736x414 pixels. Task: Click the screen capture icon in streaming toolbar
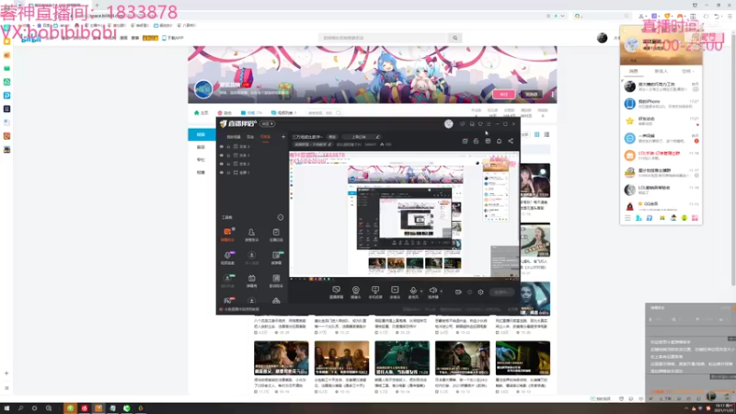pyautogui.click(x=336, y=290)
